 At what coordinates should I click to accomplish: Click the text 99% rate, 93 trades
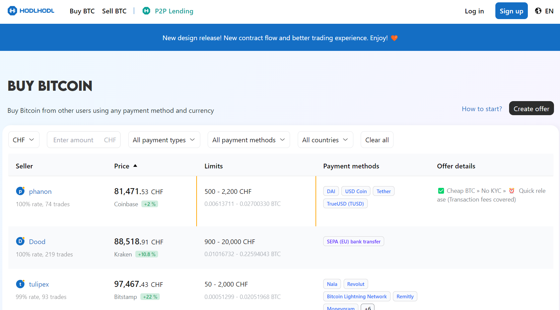pos(41,297)
